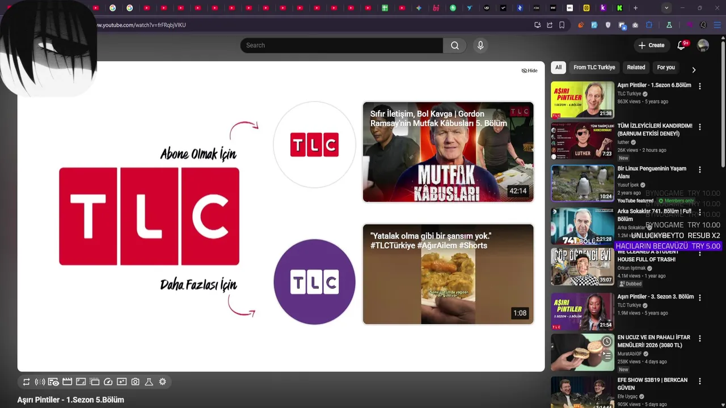This screenshot has width=726, height=408.
Task: Take a screenshot with the camera icon
Action: point(135,382)
